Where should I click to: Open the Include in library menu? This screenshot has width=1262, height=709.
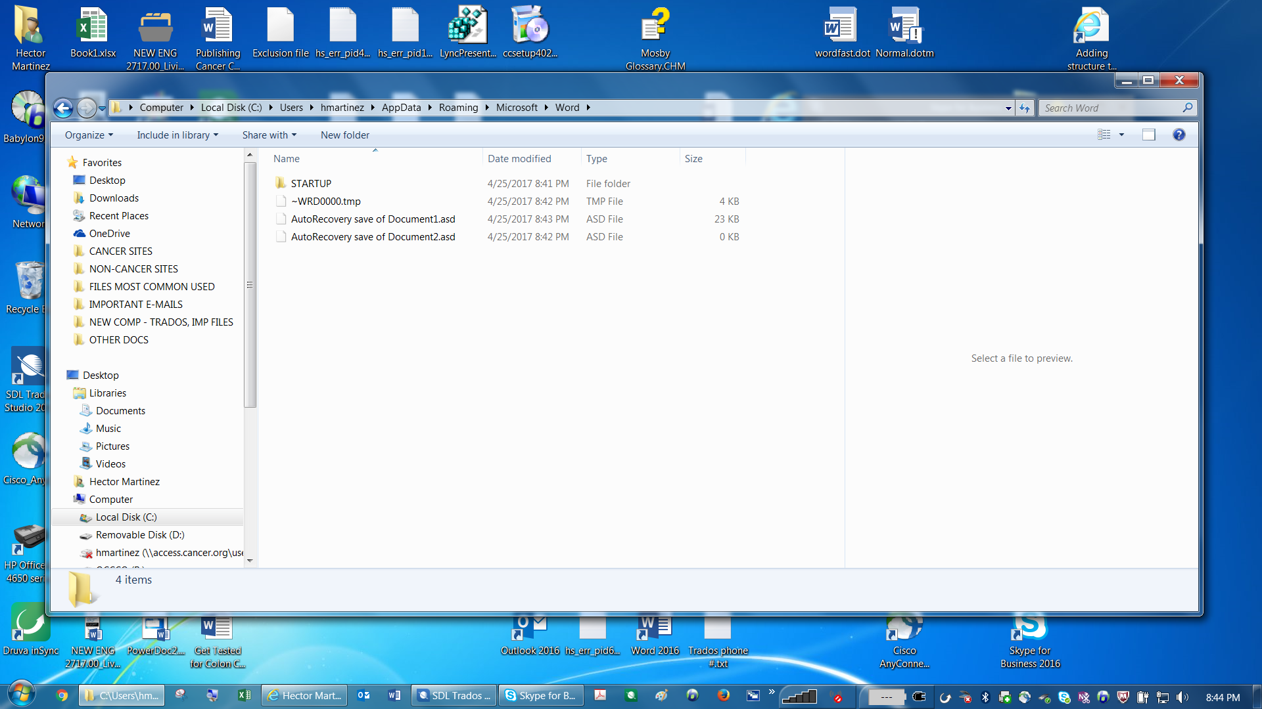[x=177, y=135]
